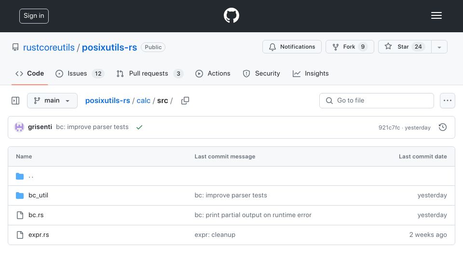Image resolution: width=463 pixels, height=260 pixels.
Task: Click the Sign in button
Action: 34,16
